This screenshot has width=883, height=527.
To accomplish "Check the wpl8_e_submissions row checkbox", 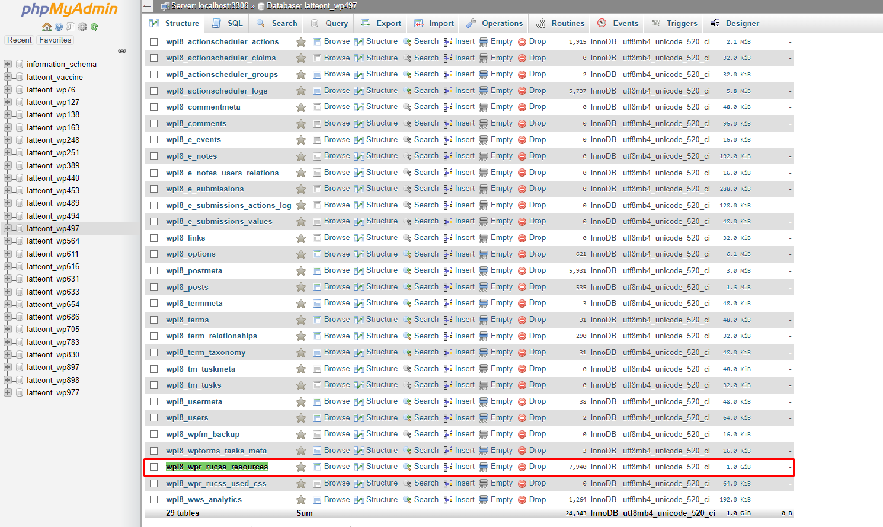I will 154,189.
